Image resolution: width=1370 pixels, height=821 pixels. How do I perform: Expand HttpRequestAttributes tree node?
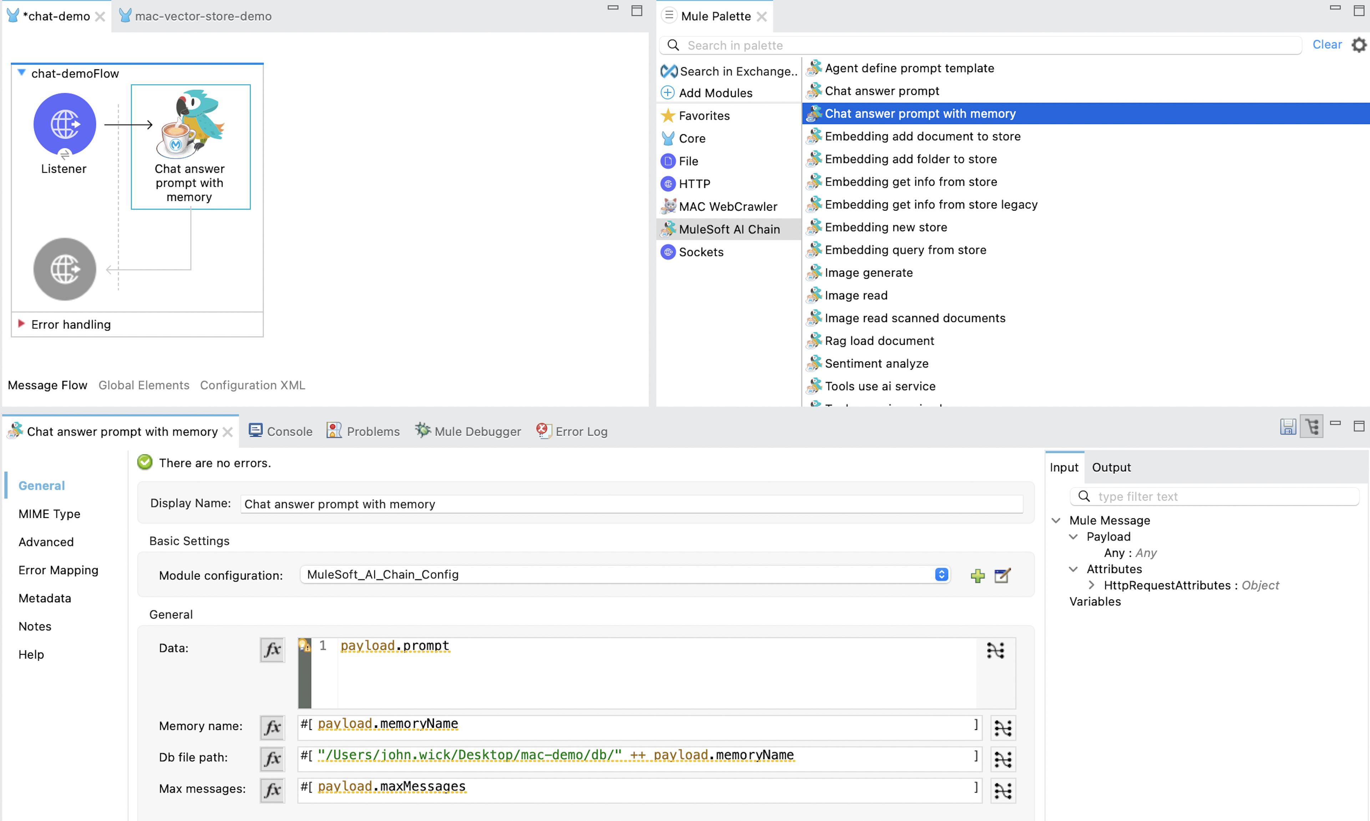point(1091,585)
